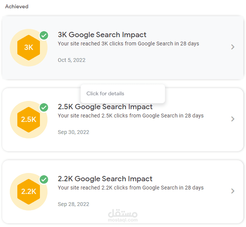
Task: Open the 3K Google Search Impact title
Action: [x=102, y=35]
